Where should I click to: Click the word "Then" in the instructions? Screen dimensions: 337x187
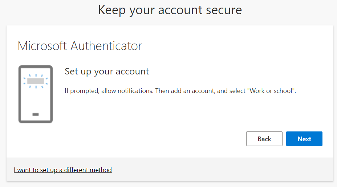[162, 91]
